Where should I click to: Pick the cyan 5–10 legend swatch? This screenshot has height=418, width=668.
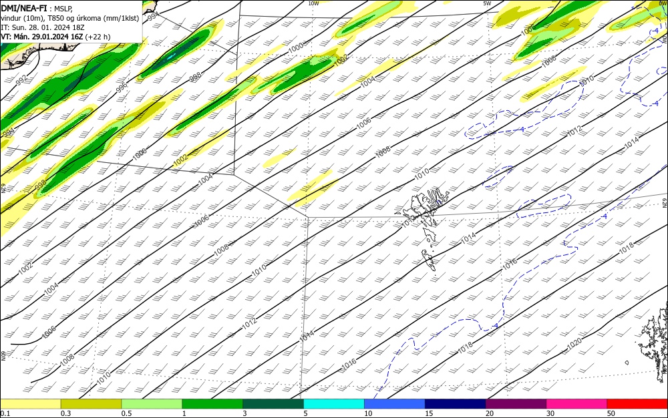[334, 404]
